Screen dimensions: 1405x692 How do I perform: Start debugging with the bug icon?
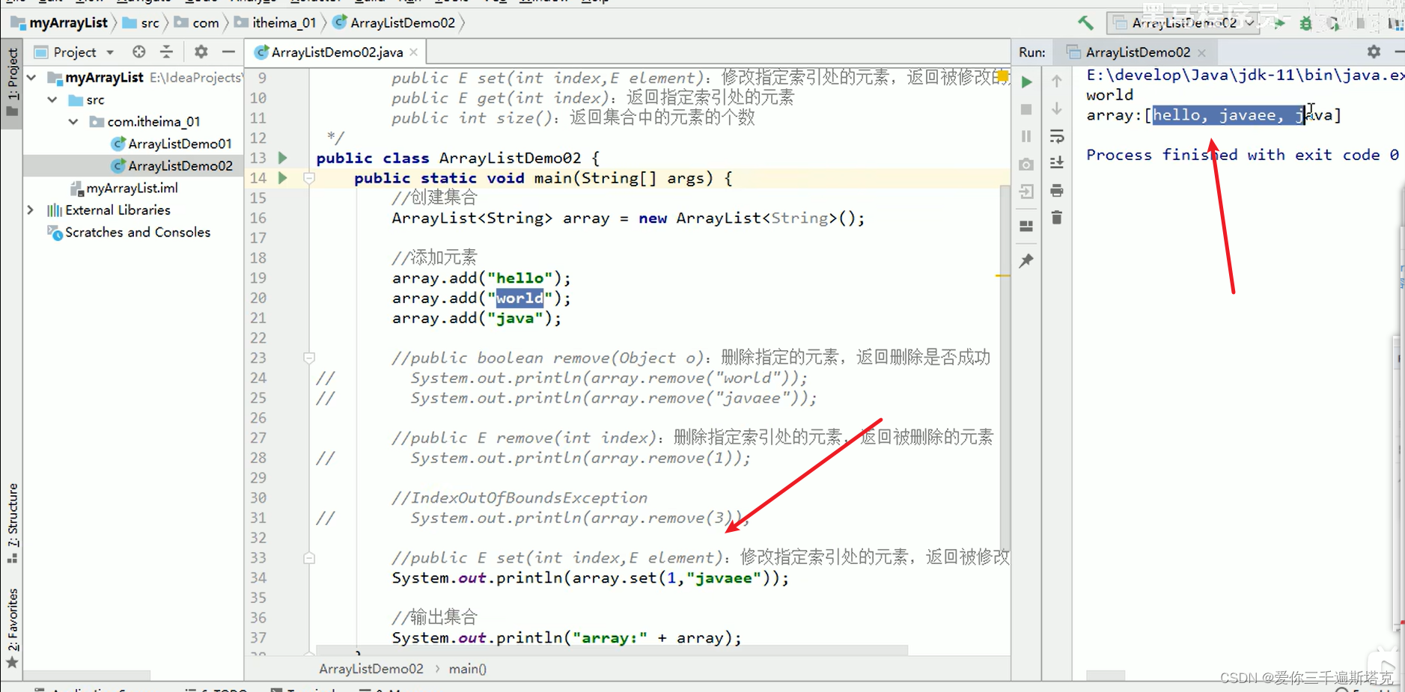(x=1305, y=23)
